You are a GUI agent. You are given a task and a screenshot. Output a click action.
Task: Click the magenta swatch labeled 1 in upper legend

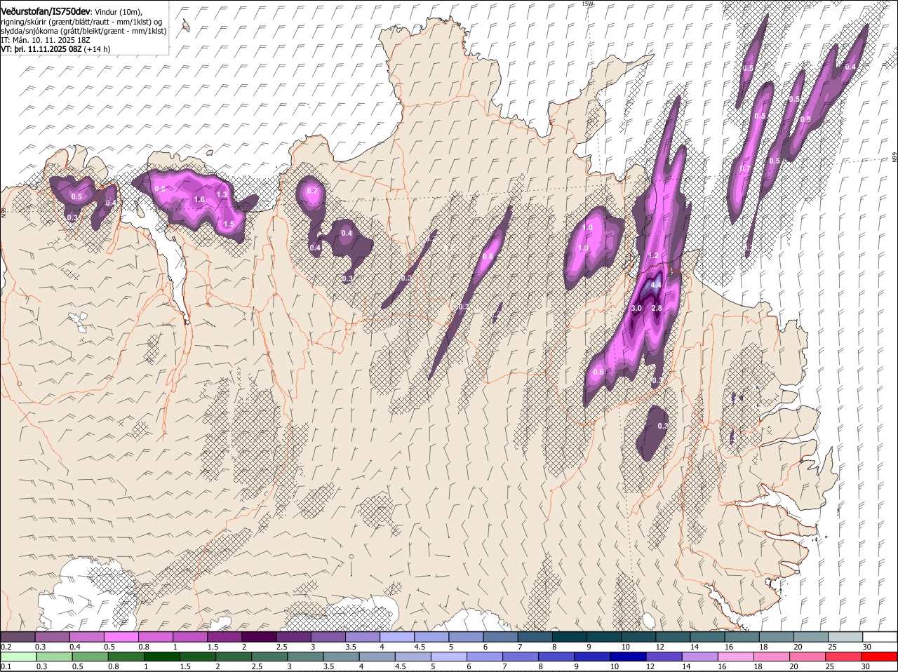[190, 637]
